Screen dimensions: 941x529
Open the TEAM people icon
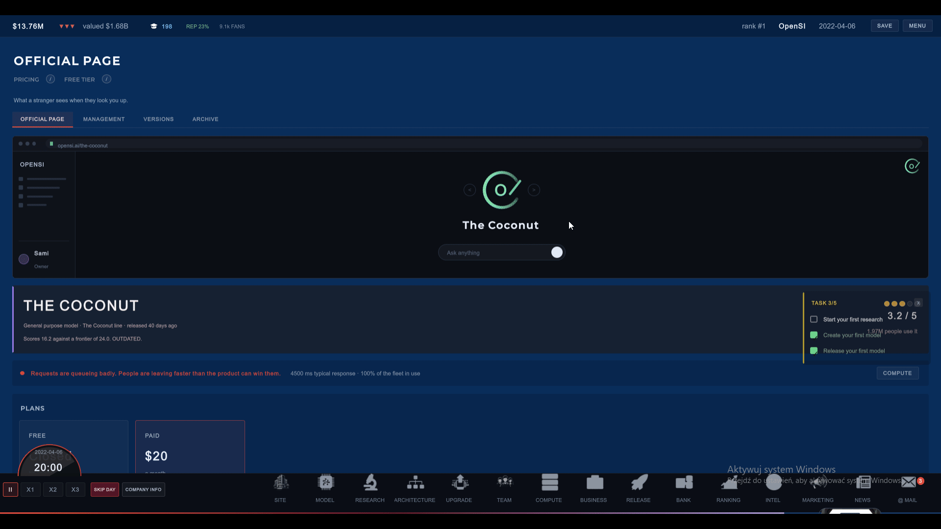point(504,483)
